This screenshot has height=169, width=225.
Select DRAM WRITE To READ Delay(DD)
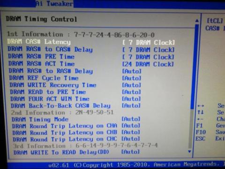click(61, 152)
